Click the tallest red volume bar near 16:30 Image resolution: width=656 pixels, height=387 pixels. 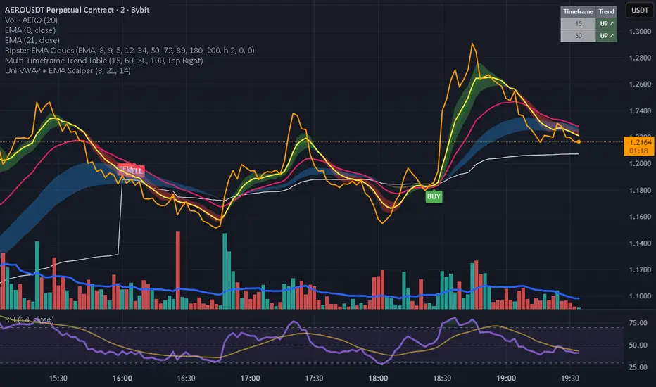coord(178,270)
